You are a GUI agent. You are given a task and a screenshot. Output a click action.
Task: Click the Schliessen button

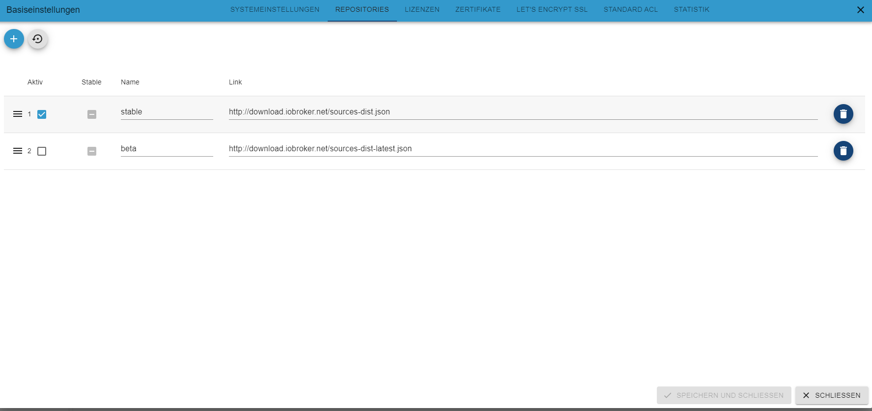pyautogui.click(x=832, y=395)
